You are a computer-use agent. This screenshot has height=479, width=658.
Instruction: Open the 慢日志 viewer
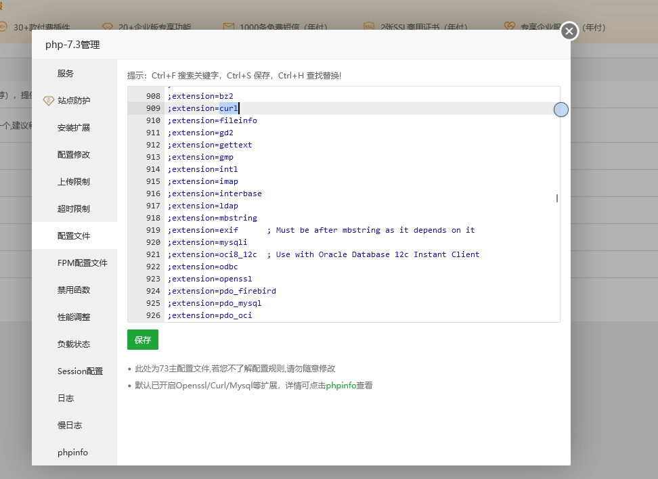70,425
